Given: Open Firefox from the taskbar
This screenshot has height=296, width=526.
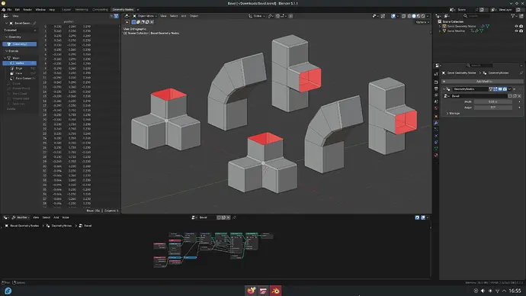Looking at the screenshot, I should click(x=251, y=291).
